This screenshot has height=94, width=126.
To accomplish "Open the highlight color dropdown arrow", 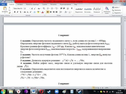I will click(x=40, y=12).
